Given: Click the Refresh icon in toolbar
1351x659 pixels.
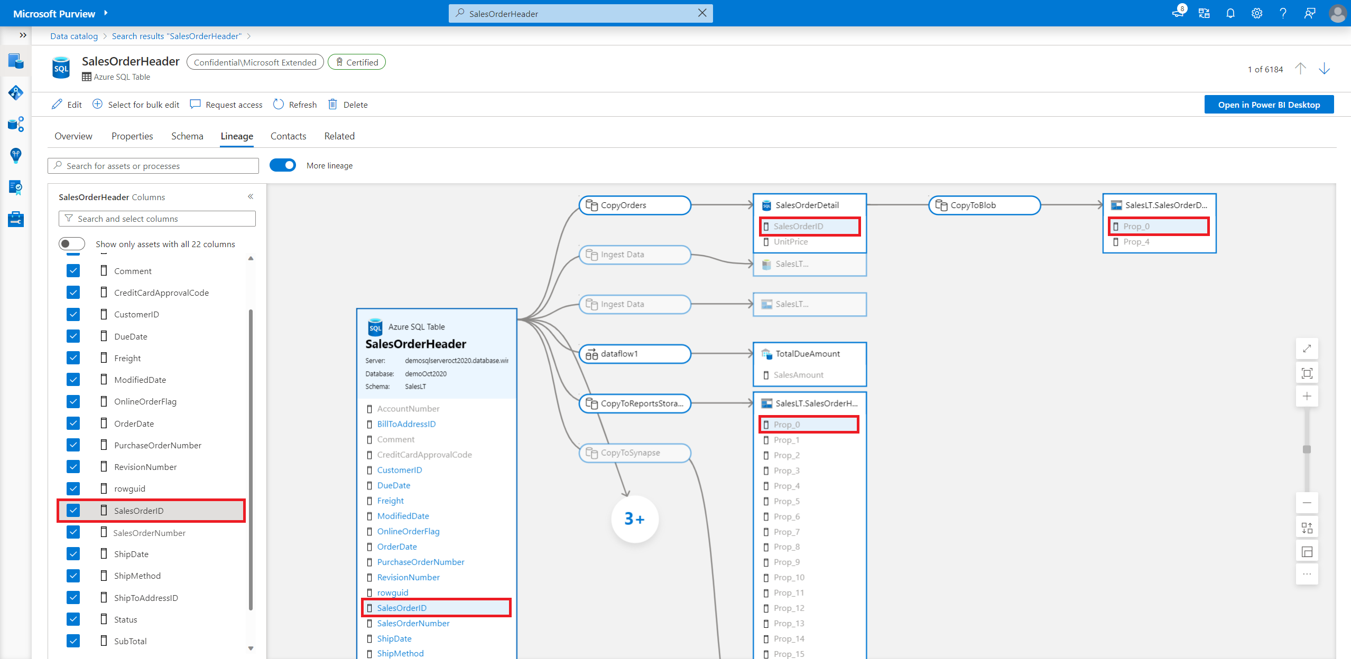Looking at the screenshot, I should 279,104.
